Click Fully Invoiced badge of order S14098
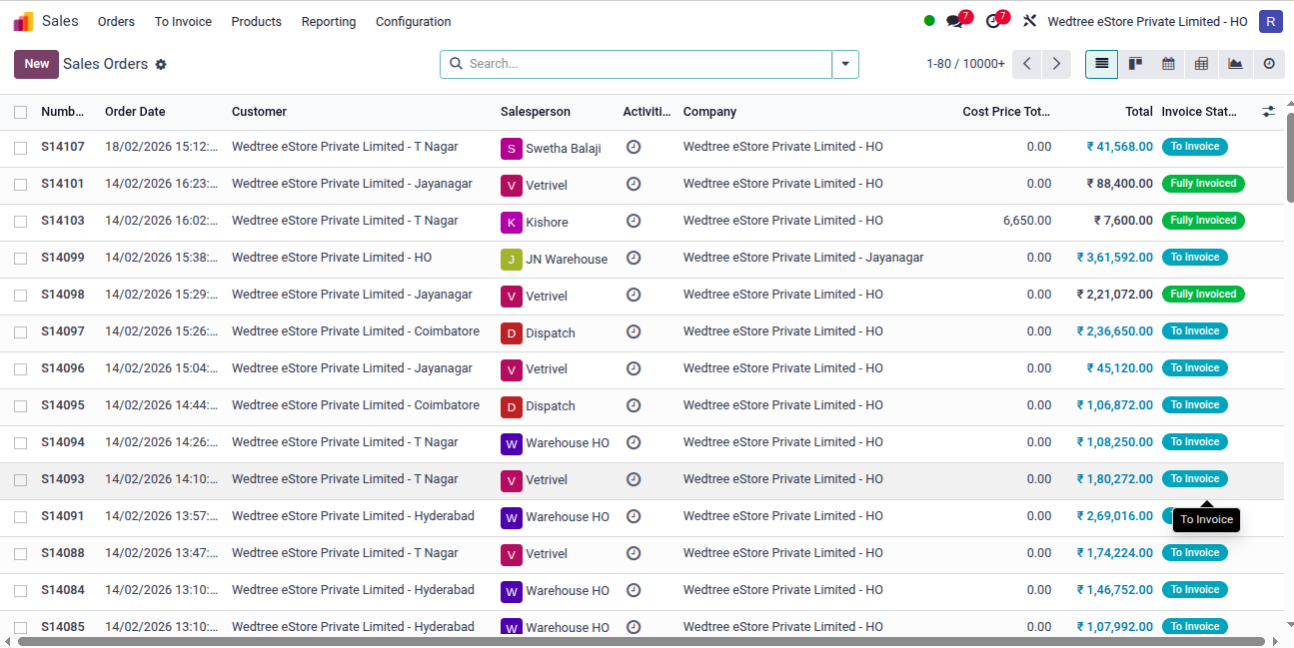The image size is (1294, 648). click(1203, 295)
